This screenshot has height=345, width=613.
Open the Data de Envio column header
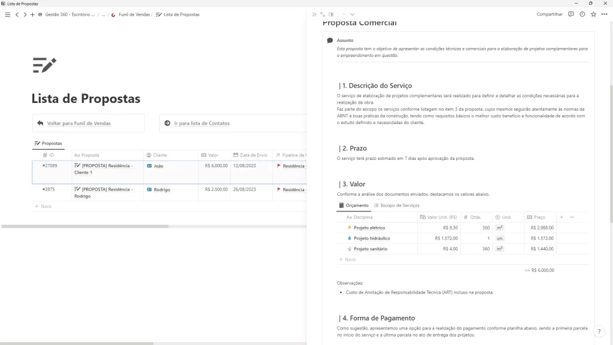[251, 155]
